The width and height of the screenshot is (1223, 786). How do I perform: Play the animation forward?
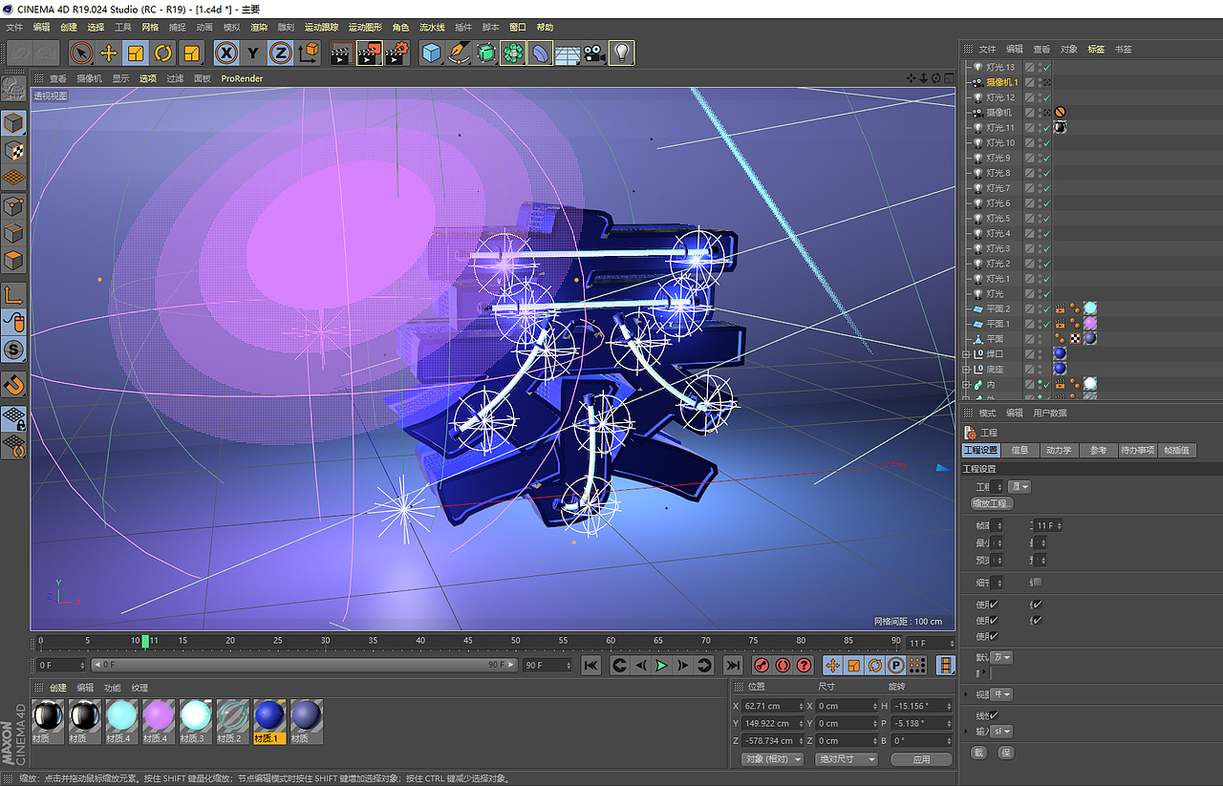[661, 666]
